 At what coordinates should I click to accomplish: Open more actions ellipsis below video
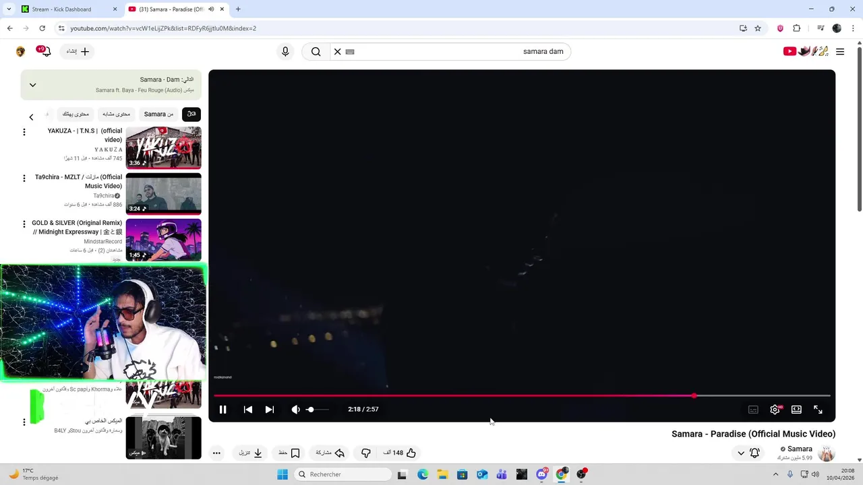point(216,453)
